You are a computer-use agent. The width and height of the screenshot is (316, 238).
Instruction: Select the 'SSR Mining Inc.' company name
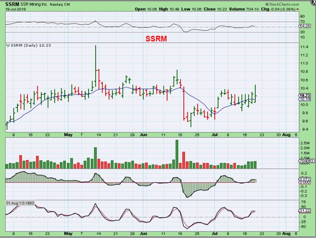point(34,4)
